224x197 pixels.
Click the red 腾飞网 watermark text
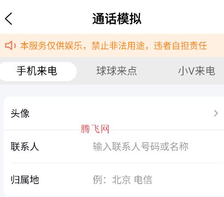pyautogui.click(x=95, y=129)
